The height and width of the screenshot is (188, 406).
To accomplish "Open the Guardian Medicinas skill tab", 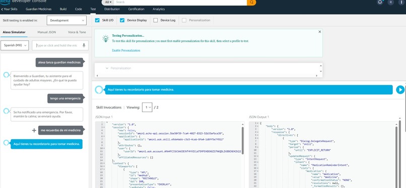I will pyautogui.click(x=39, y=9).
